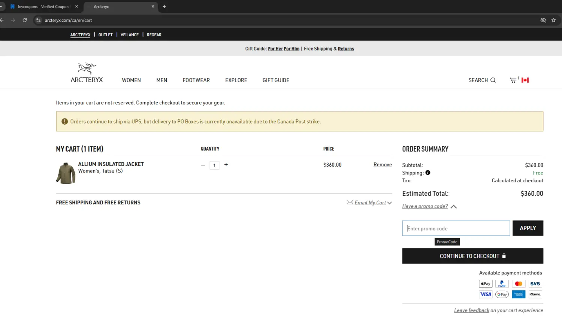Screen dimensions: 562x316
Task: Click the Apply promo code button
Action: [x=528, y=228]
